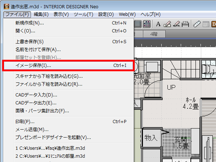
Task: Select the 123 dimension line tool
Action: [185, 24]
